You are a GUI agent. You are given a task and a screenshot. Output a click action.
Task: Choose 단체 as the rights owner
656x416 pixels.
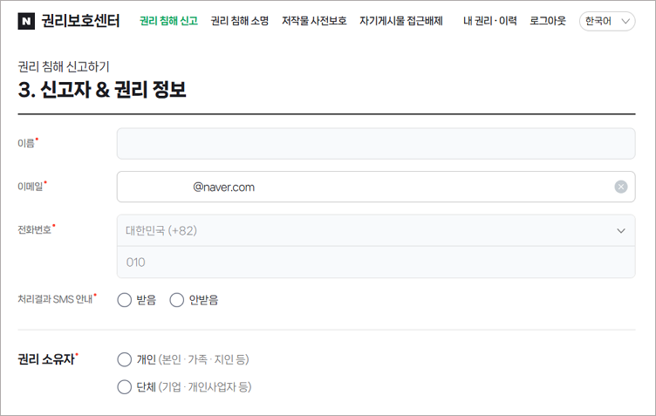[x=124, y=386]
